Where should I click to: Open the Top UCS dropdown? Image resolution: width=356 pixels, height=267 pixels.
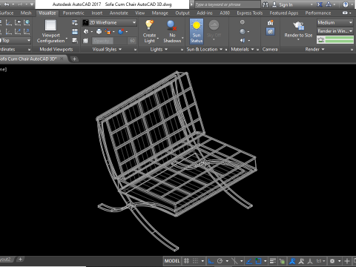(16, 40)
